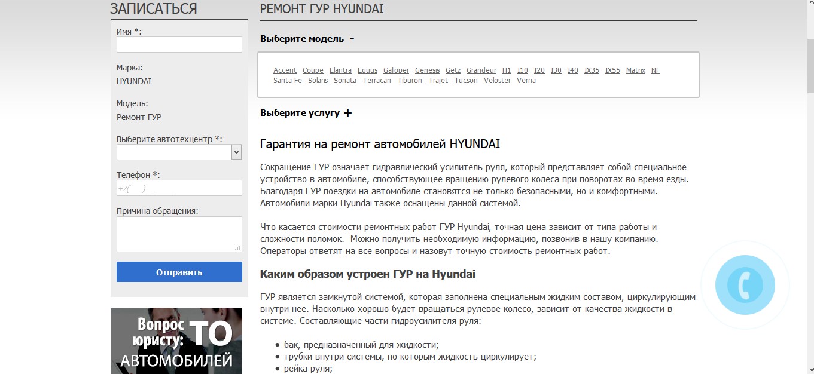Select the Tucson model link
This screenshot has width=814, height=374.
click(x=466, y=81)
